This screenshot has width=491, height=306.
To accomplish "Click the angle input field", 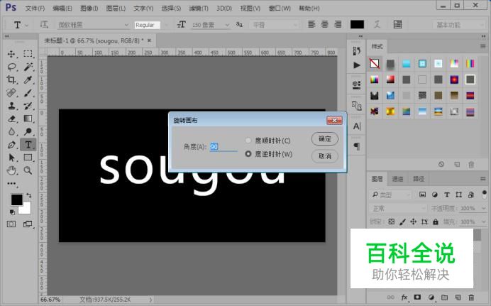I will (x=224, y=146).
